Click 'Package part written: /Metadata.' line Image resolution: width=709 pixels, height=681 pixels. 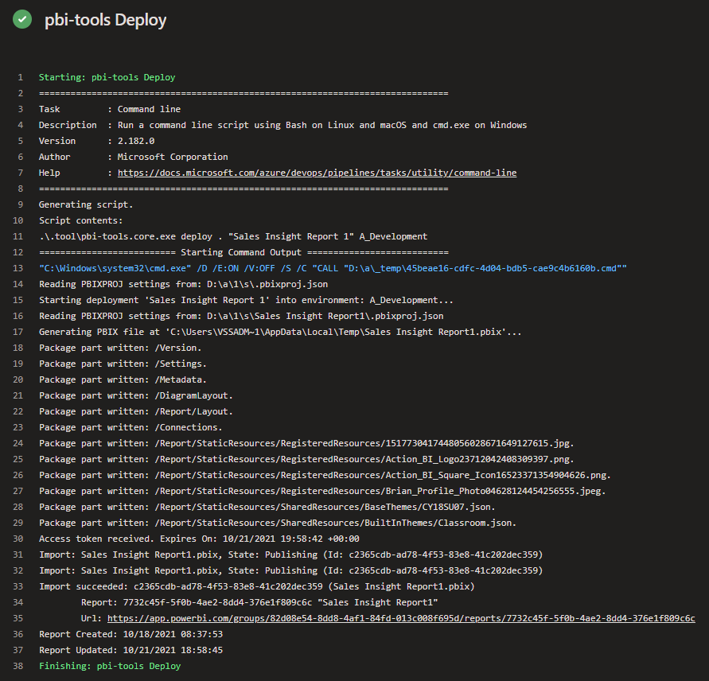pos(123,379)
